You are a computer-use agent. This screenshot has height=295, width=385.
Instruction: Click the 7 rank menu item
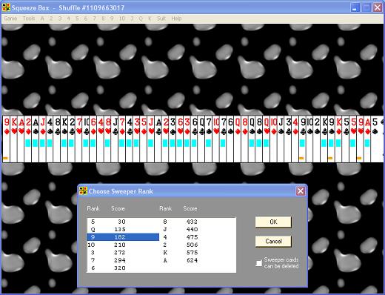94,19
